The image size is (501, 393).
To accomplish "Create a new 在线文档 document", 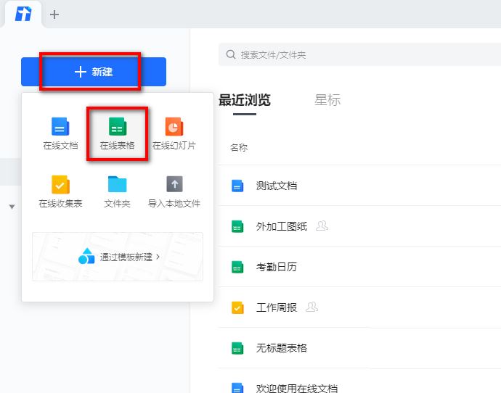I will coord(60,133).
